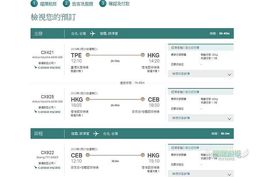Click HKG arrival time 15:10
257x177 pixels.
[154, 161]
